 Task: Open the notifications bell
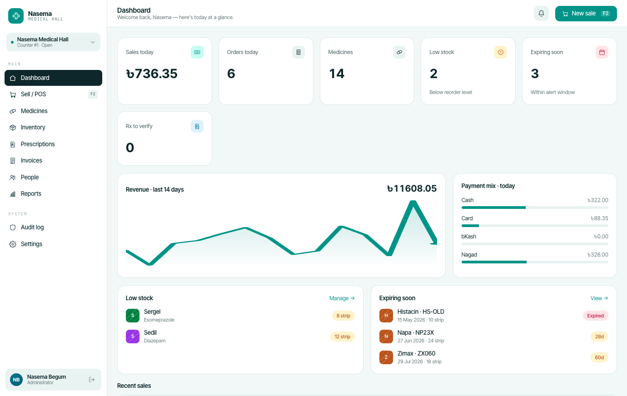tap(541, 14)
